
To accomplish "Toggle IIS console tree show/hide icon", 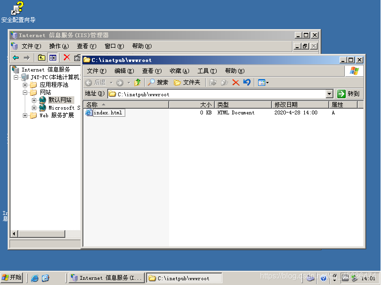I will [53, 58].
